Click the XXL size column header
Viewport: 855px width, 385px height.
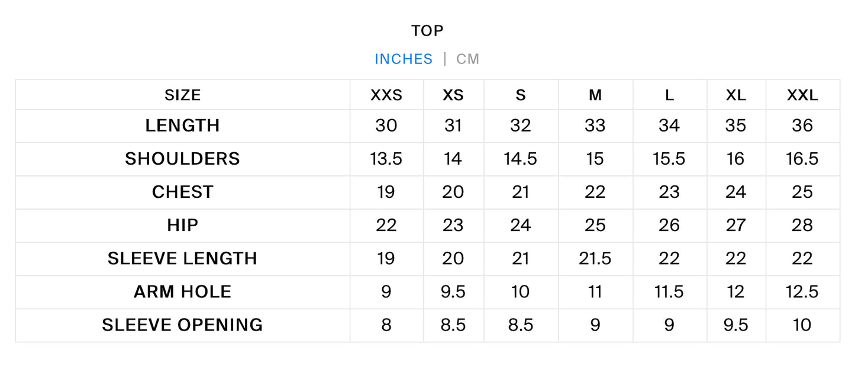[x=802, y=95]
